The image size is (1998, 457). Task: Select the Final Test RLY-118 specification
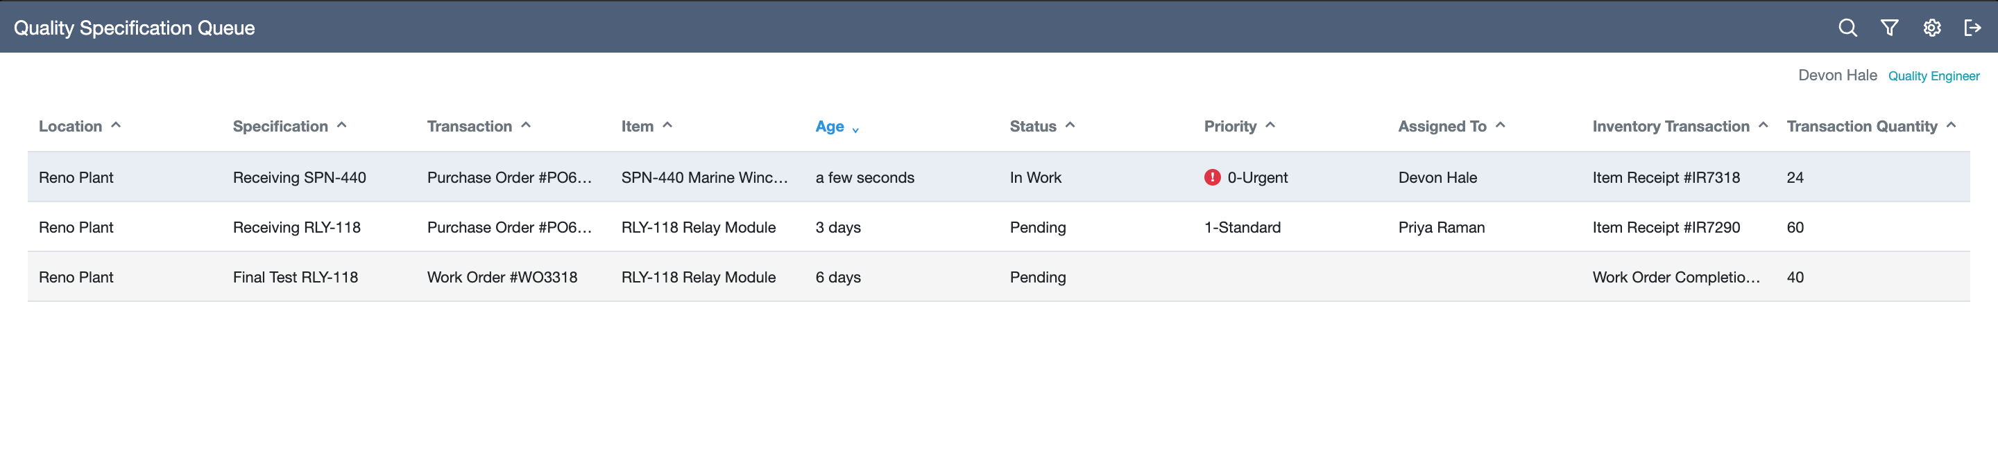(296, 277)
